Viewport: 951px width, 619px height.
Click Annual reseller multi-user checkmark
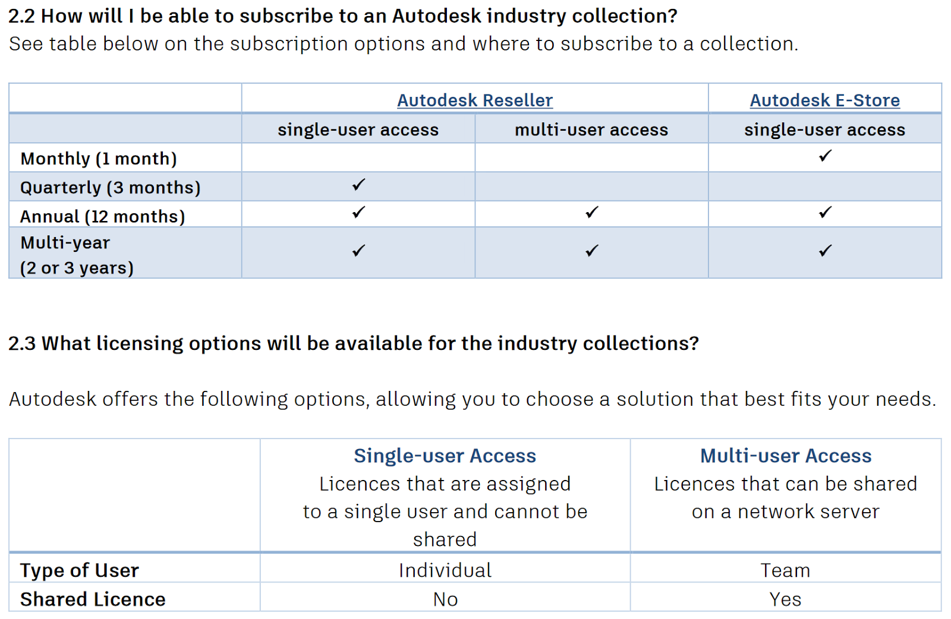[591, 213]
